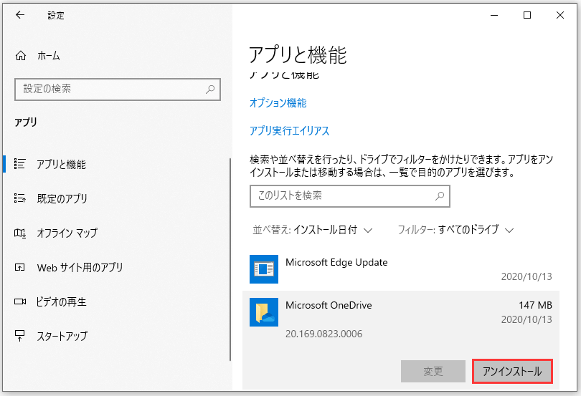Open Web サイト用のアプリ page
Image resolution: width=581 pixels, height=396 pixels.
(80, 267)
